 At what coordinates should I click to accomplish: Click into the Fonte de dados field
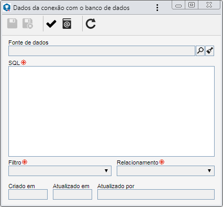point(102,51)
